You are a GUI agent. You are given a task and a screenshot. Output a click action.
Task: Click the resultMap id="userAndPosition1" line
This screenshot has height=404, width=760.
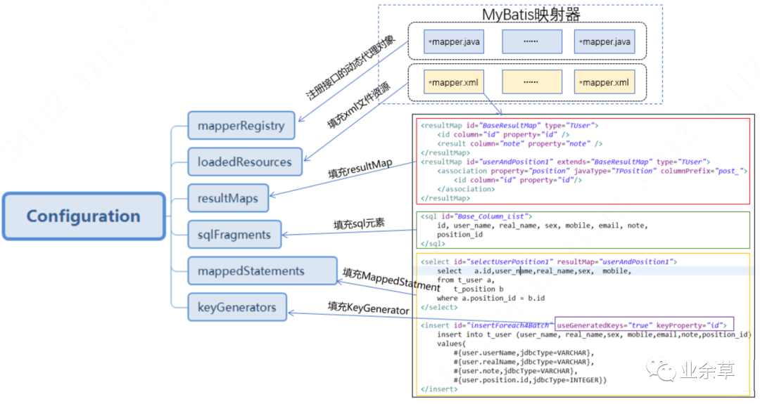565,162
